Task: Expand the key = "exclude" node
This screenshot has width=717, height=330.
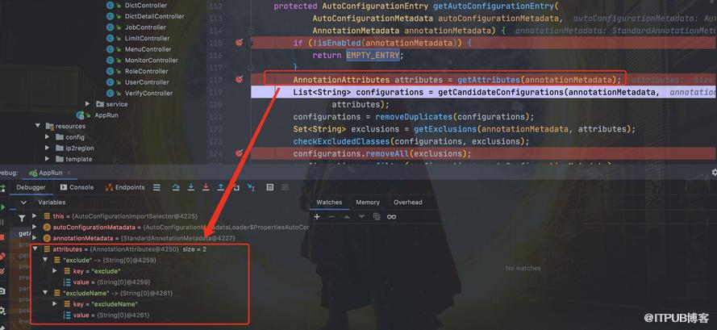Action: coord(55,271)
